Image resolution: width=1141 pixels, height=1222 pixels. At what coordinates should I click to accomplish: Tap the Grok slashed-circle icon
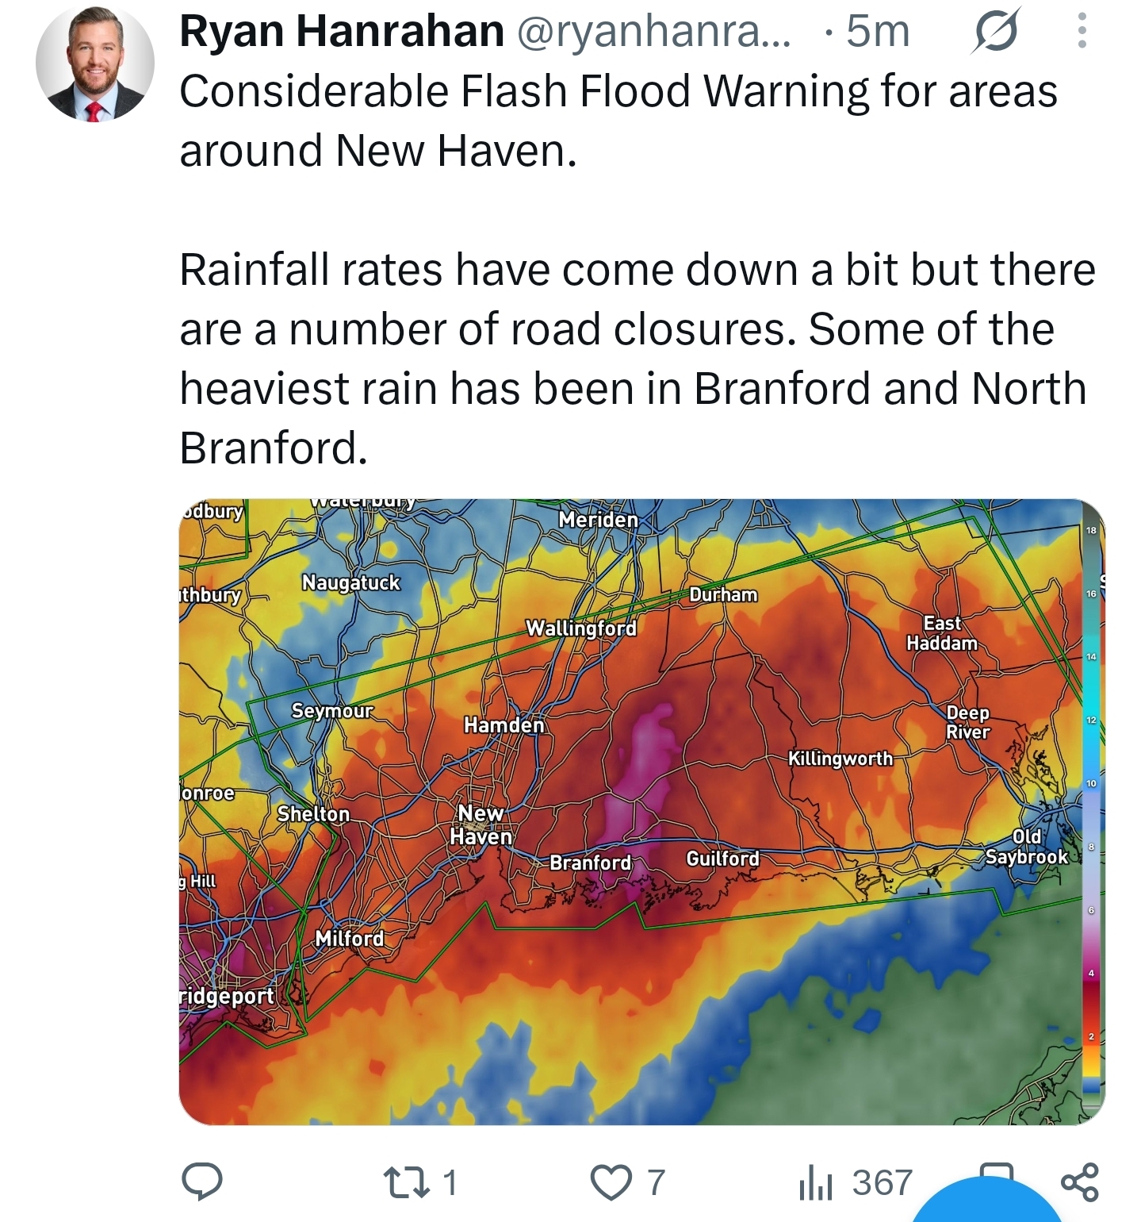(x=996, y=31)
